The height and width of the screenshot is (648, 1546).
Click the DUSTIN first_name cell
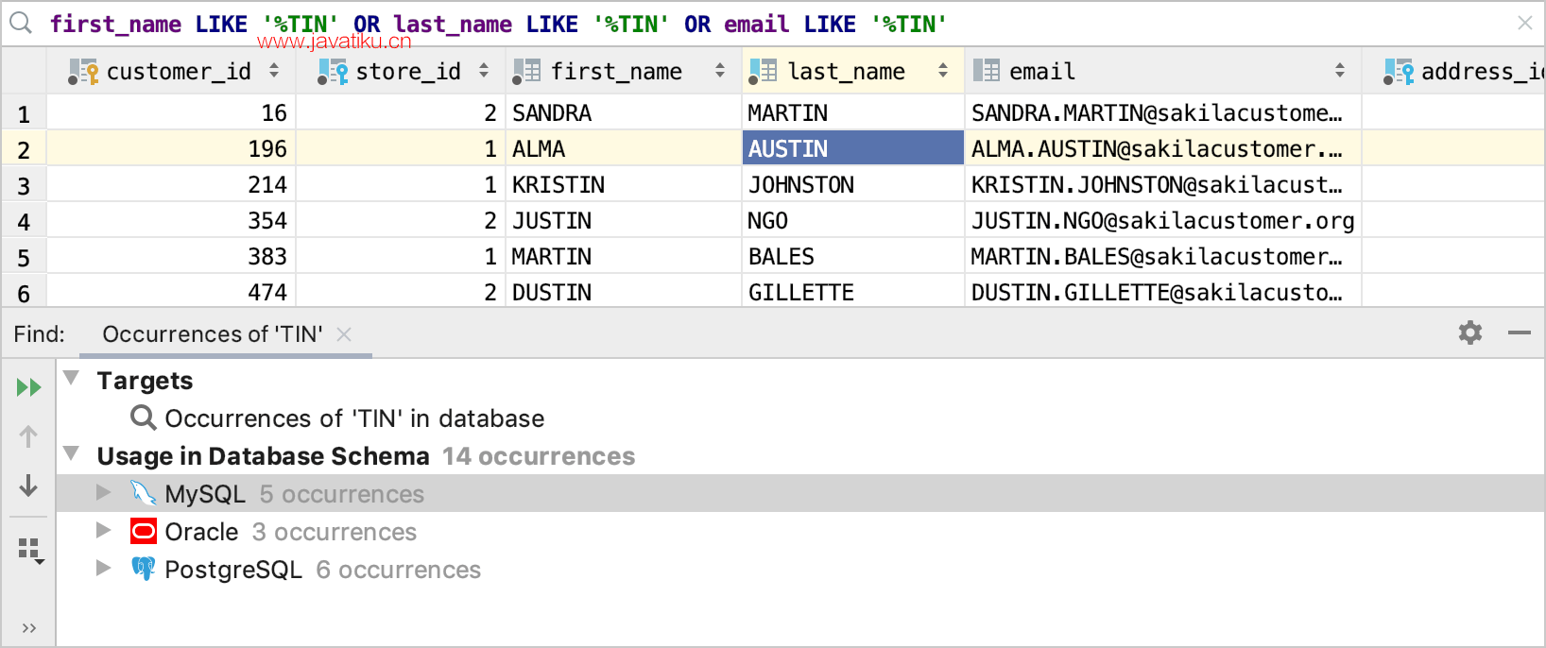[624, 291]
